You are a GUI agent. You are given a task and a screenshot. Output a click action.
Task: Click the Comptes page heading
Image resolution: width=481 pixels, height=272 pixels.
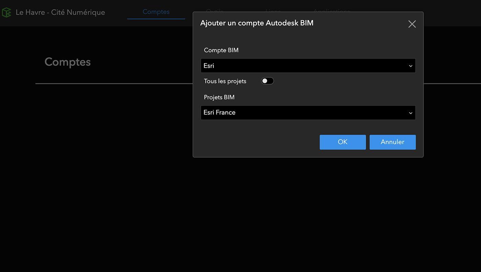(x=68, y=62)
